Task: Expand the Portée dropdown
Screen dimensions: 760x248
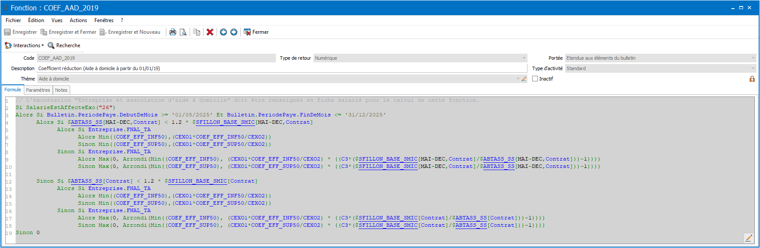Action: pyautogui.click(x=754, y=58)
